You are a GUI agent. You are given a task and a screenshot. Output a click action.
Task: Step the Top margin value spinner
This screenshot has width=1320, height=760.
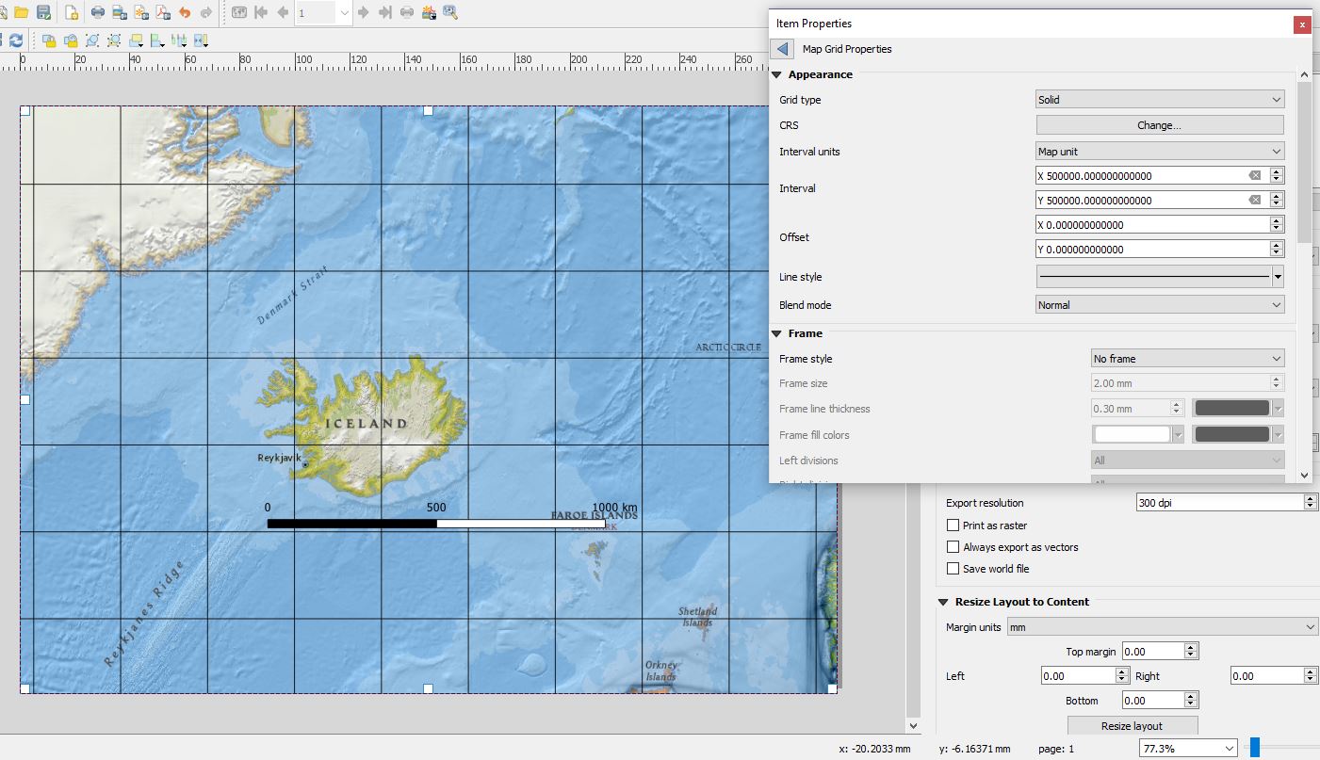(x=1191, y=651)
